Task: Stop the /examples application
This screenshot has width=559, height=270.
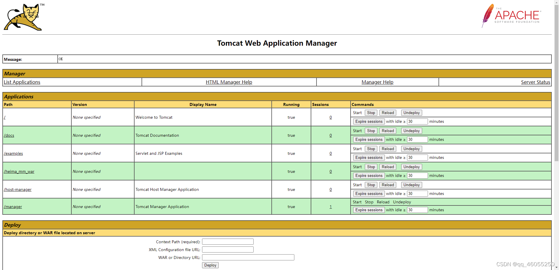Action: 371,149
